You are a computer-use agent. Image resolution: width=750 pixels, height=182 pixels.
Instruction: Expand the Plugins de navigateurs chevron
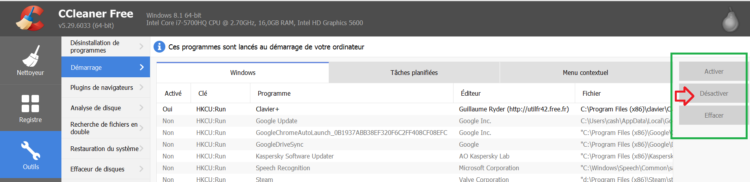[142, 87]
